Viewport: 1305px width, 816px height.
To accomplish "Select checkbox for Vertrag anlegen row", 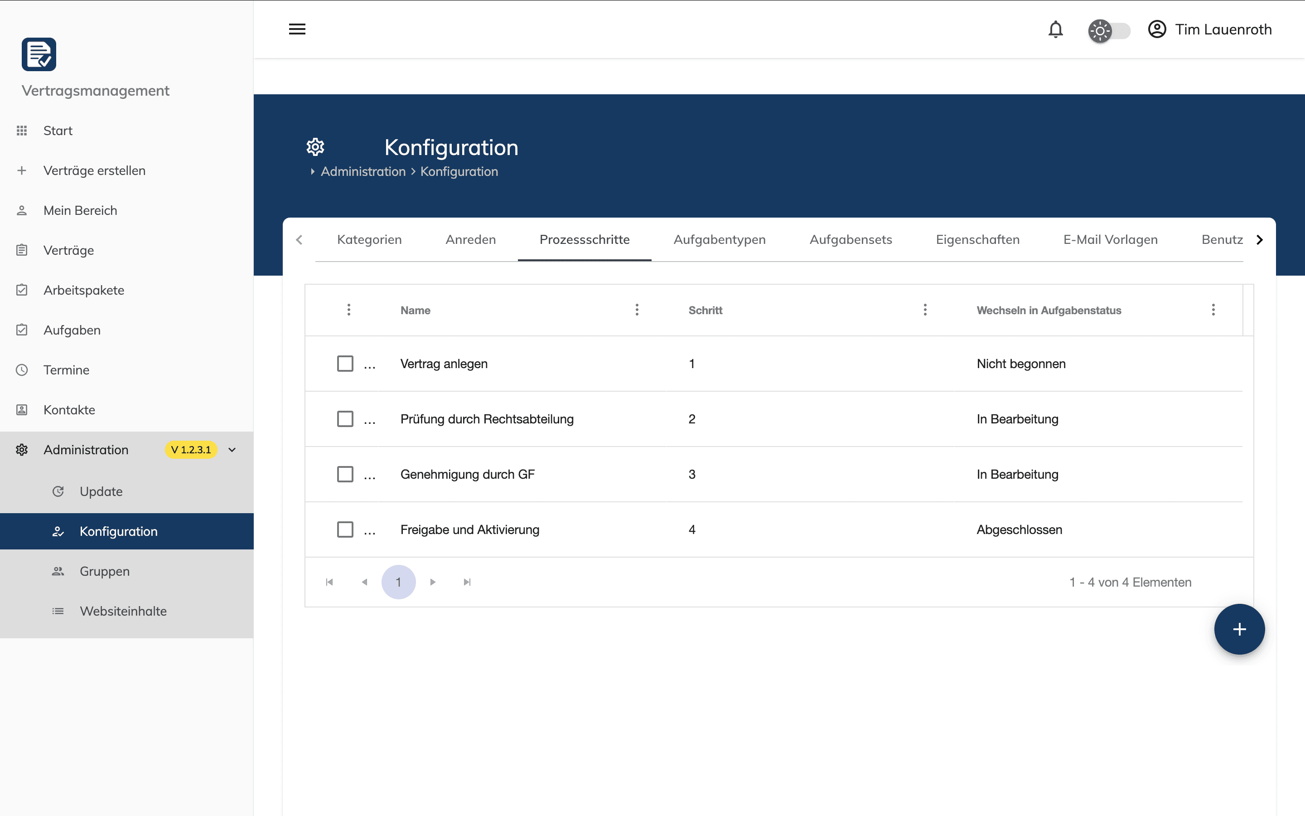I will coord(345,364).
